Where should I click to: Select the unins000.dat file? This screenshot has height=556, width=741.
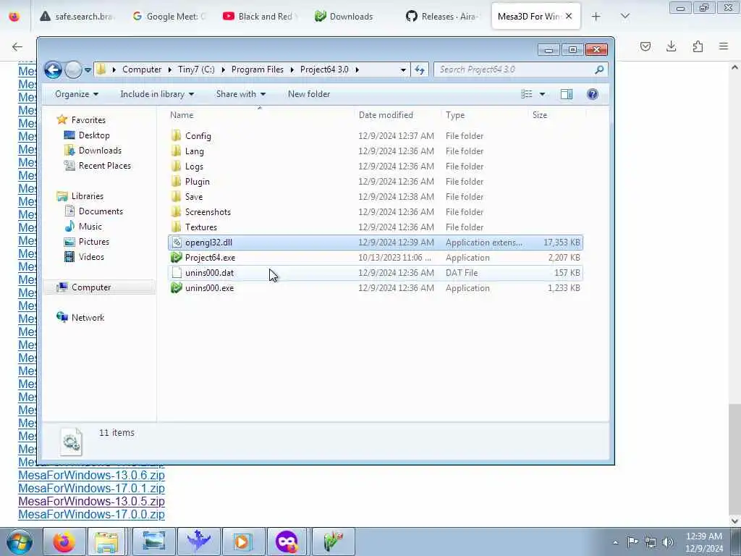click(x=376, y=273)
